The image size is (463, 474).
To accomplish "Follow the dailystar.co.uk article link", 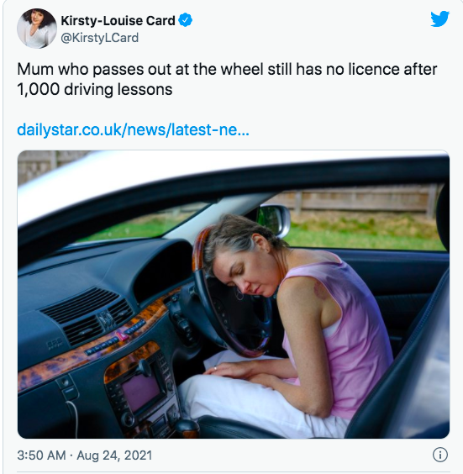I will click(x=133, y=129).
